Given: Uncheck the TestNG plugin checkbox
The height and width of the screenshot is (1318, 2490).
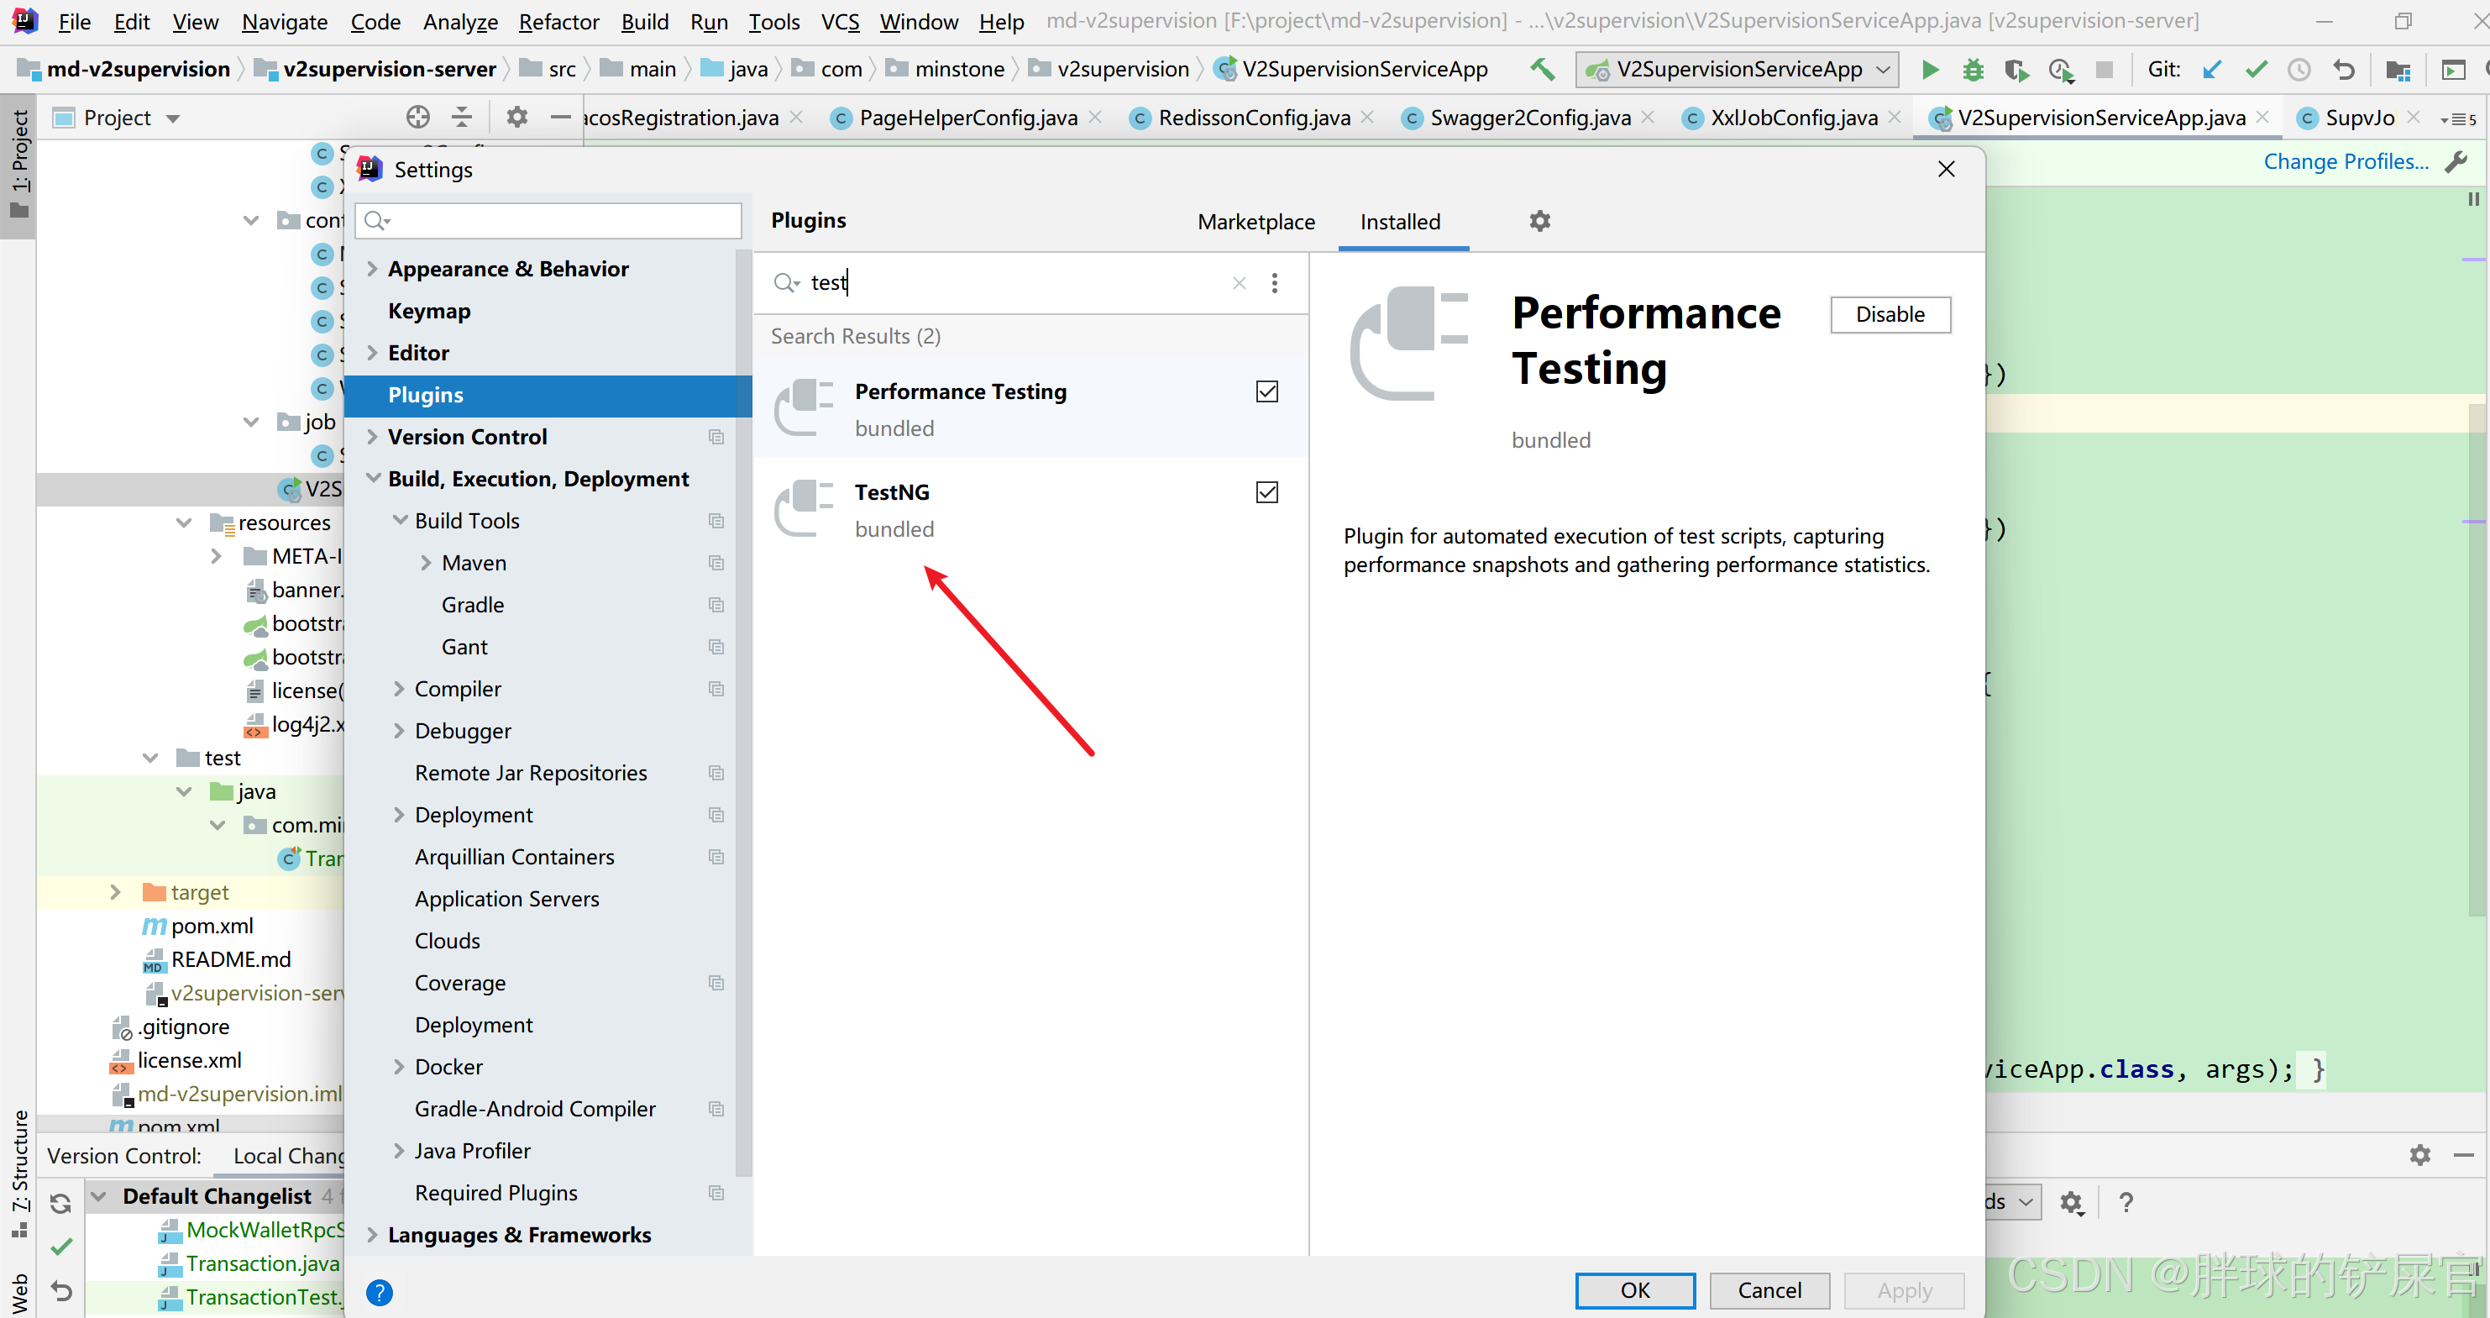Looking at the screenshot, I should (1266, 492).
